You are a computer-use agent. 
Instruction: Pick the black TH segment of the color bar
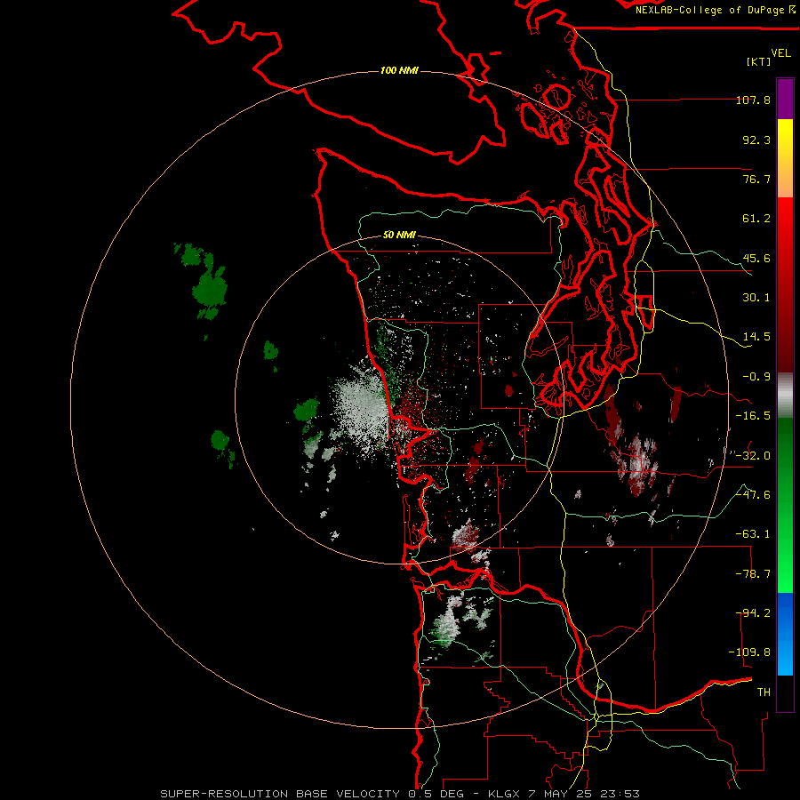785,692
